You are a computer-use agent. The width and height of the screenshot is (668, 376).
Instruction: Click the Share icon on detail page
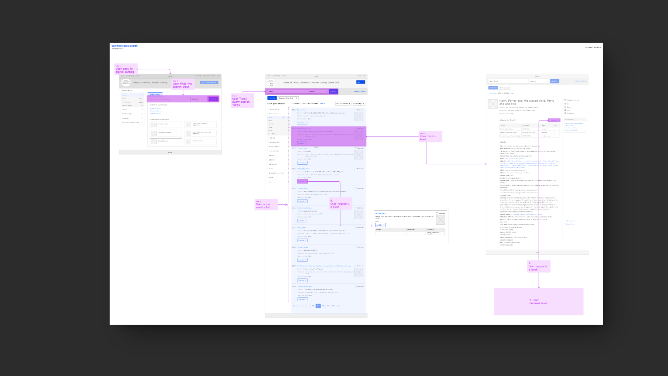pyautogui.click(x=565, y=107)
